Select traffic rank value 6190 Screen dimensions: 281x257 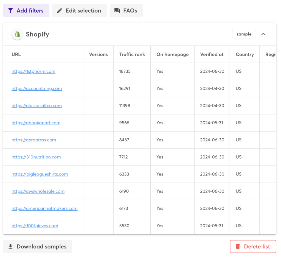click(x=124, y=191)
